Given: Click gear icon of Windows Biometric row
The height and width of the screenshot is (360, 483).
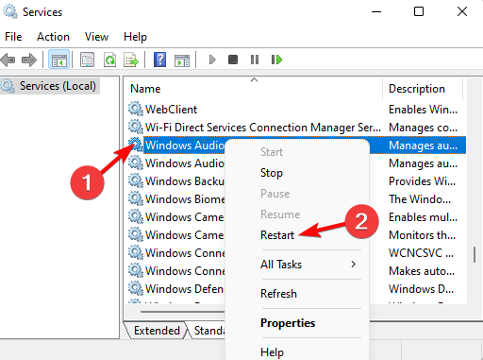Looking at the screenshot, I should [136, 198].
